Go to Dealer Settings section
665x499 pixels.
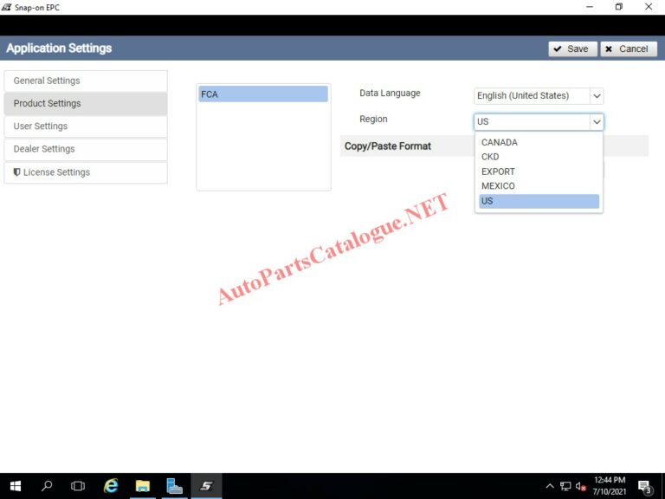coord(86,149)
